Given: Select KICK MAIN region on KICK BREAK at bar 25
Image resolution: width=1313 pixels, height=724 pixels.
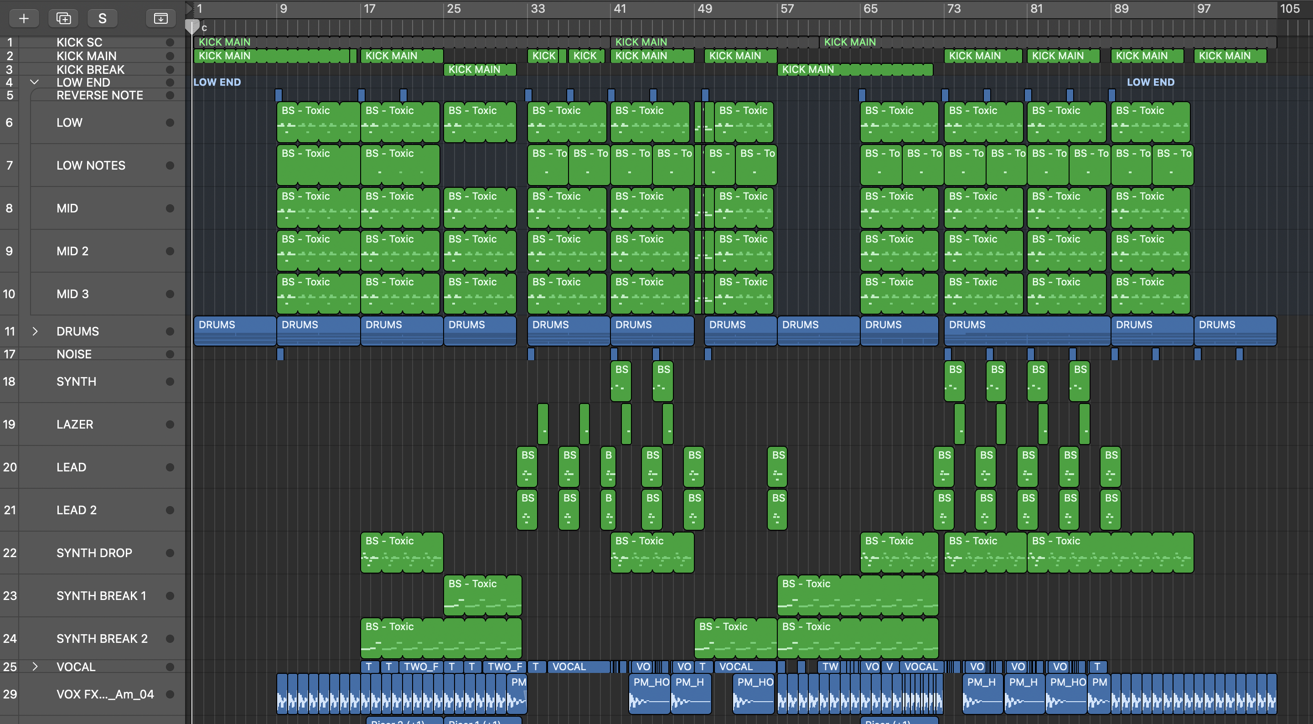Looking at the screenshot, I should (x=480, y=69).
